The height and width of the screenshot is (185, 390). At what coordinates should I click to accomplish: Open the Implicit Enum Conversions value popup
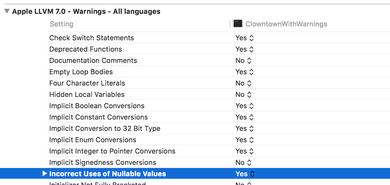pyautogui.click(x=245, y=140)
